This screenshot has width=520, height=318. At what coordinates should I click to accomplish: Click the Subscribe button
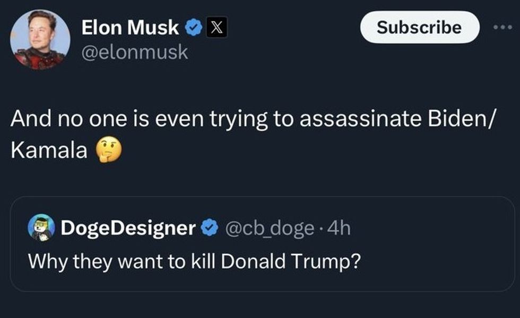point(420,28)
